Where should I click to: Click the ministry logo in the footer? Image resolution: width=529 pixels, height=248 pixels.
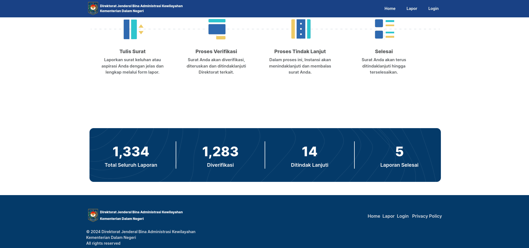[x=93, y=215]
